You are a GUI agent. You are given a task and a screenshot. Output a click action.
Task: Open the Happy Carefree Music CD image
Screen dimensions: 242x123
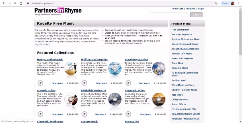point(71,68)
